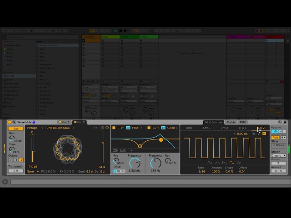
Task: Adjust the Sub Gain knob
Action: [11, 138]
